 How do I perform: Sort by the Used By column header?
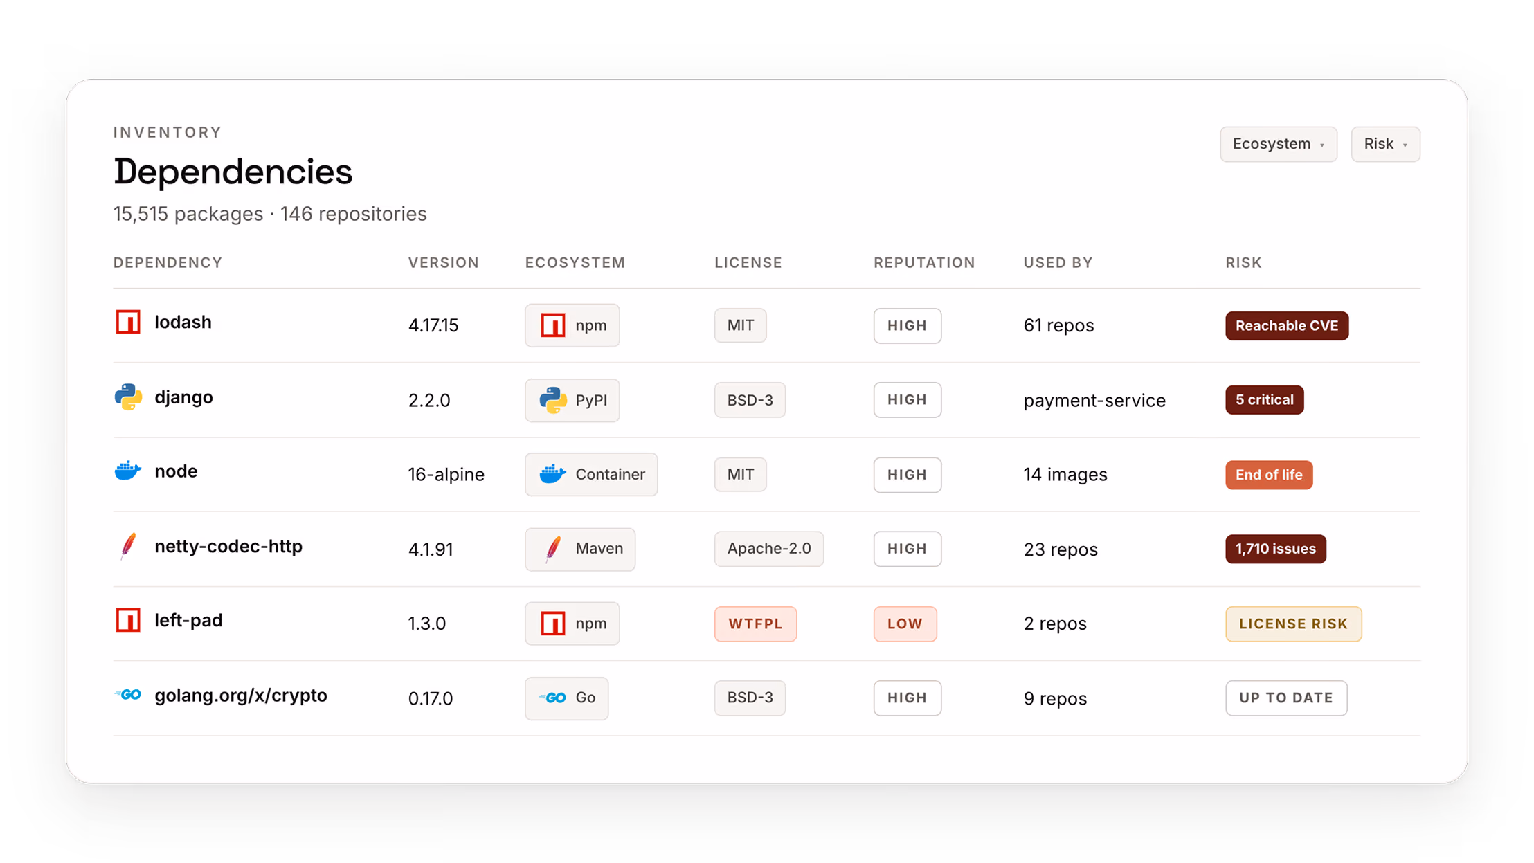click(1058, 262)
